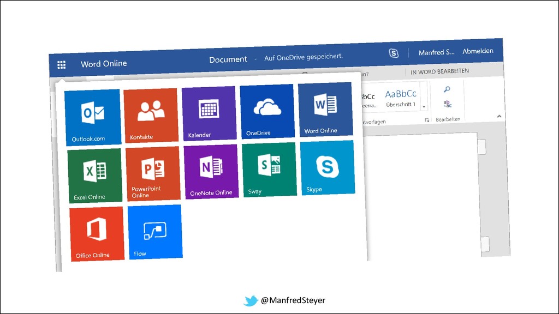Image resolution: width=559 pixels, height=314 pixels.
Task: Open the app launcher waffle icon
Action: pos(61,65)
